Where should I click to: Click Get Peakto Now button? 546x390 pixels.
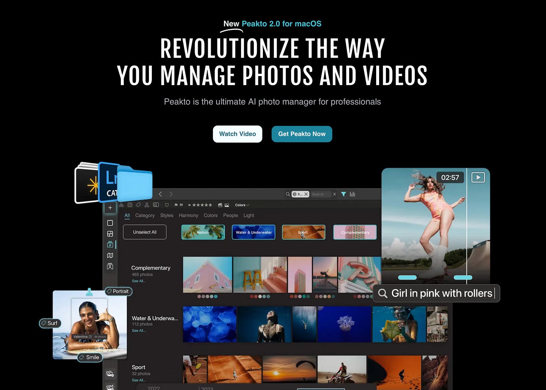[x=302, y=134]
